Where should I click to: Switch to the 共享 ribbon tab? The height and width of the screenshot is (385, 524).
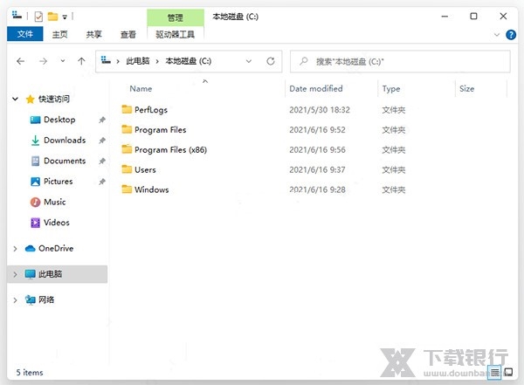pyautogui.click(x=94, y=34)
